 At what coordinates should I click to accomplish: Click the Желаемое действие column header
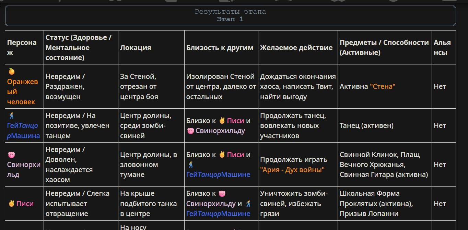click(298, 47)
